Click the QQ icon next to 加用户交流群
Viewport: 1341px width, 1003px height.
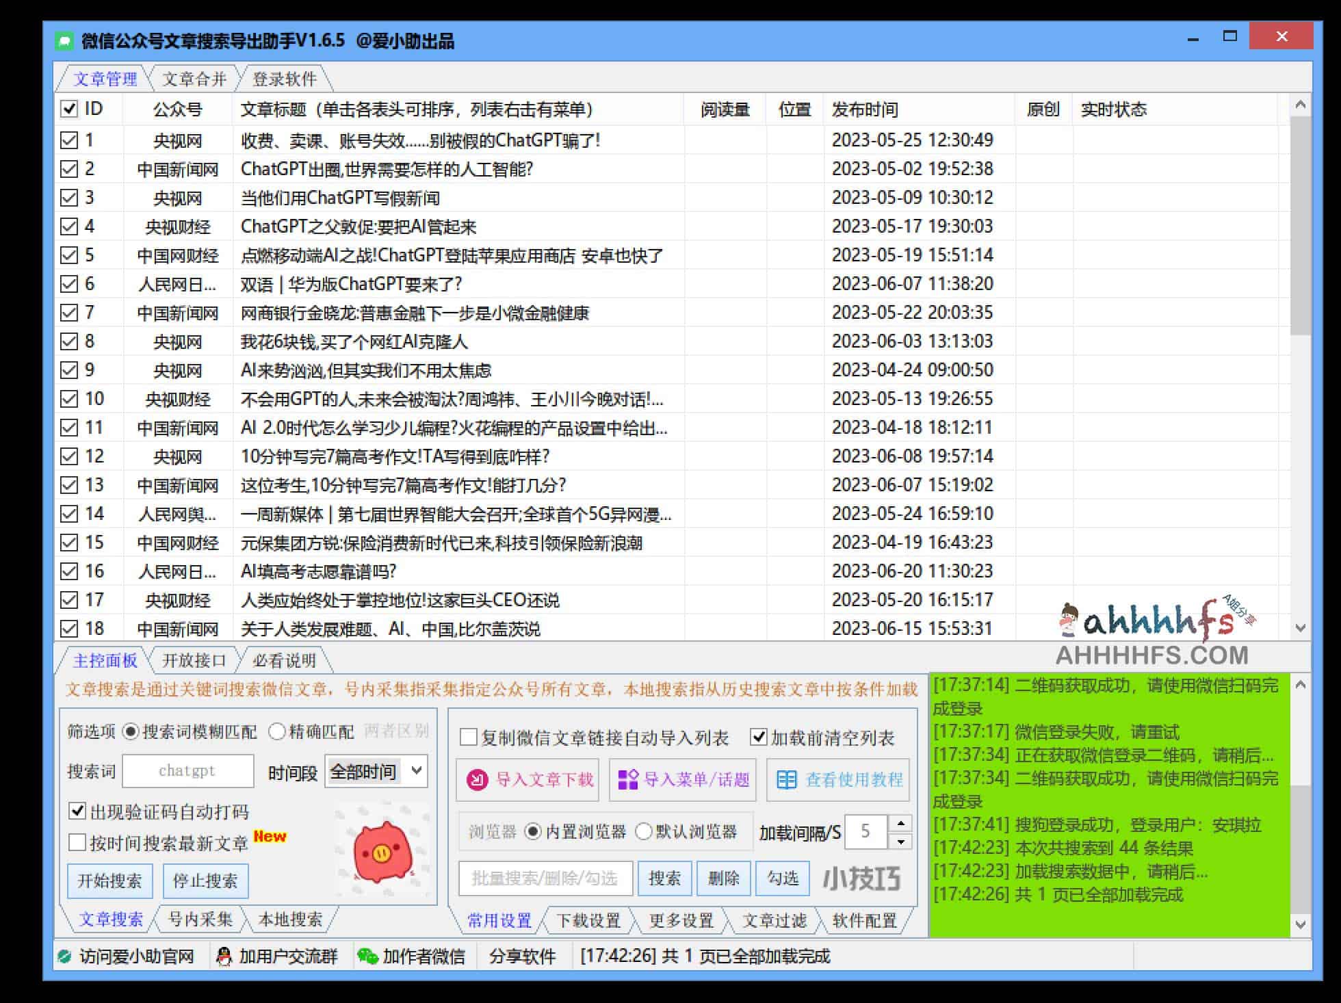pyautogui.click(x=224, y=957)
